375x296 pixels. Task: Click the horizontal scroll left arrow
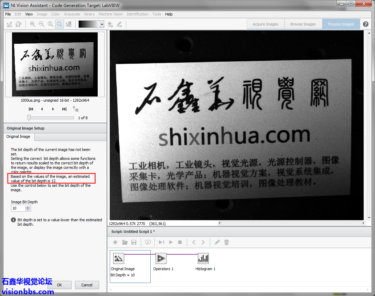click(x=219, y=223)
